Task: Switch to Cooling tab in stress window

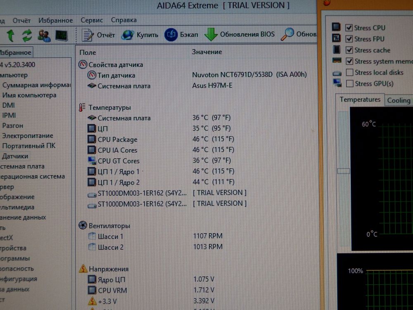Action: (x=399, y=100)
